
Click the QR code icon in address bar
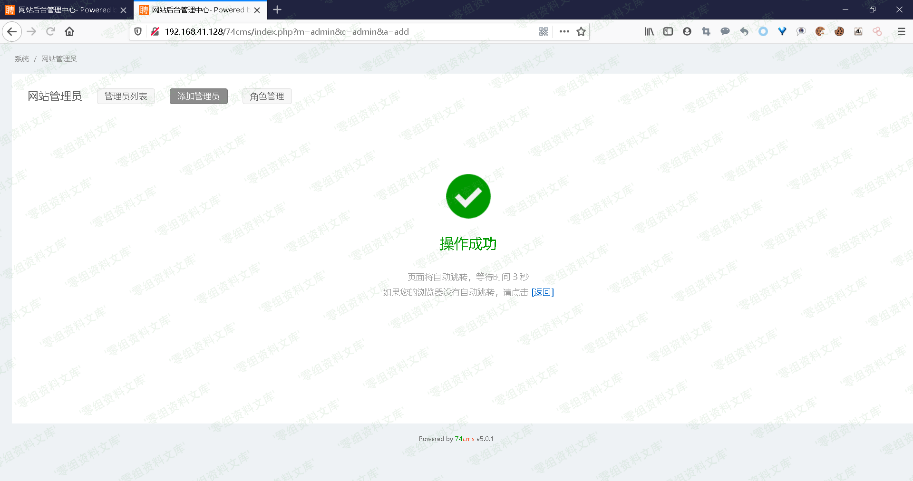click(x=544, y=32)
